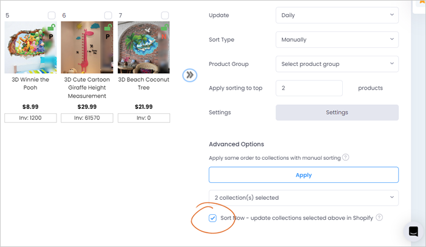
Task: Click the green lock on Winnie the Pooh
Action: coord(52,27)
